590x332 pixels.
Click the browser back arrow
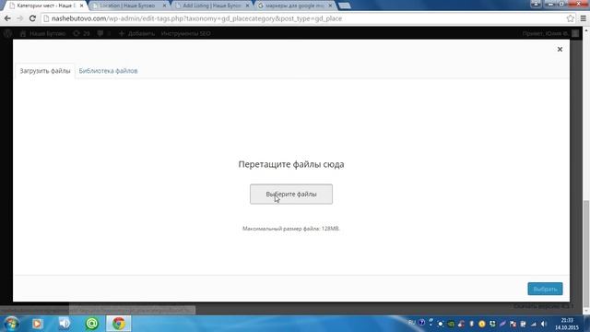pyautogui.click(x=7, y=18)
